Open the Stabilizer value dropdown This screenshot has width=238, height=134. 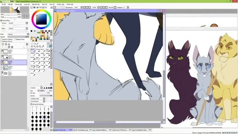click(128, 7)
